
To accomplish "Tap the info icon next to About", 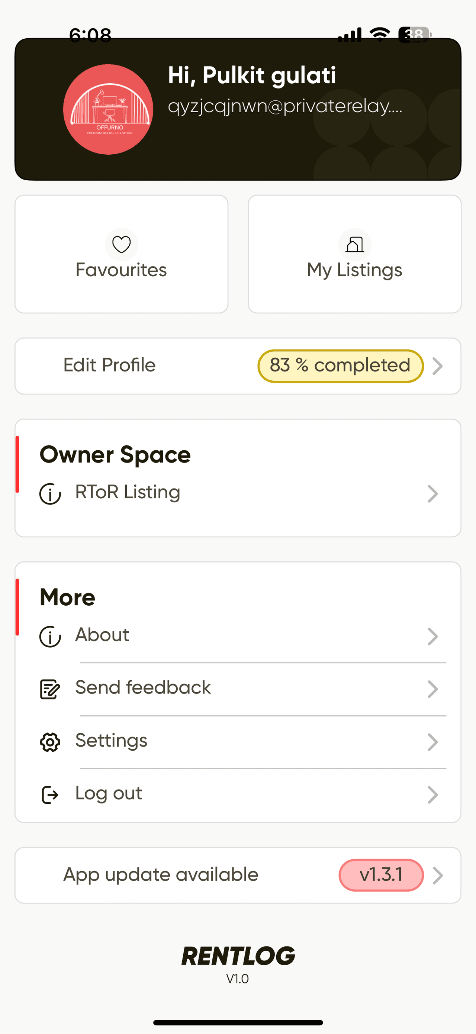I will tap(50, 636).
